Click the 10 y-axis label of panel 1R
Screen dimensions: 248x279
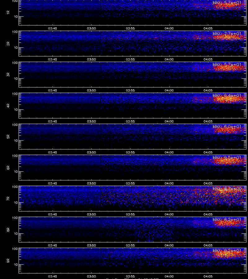click(x=16, y=16)
